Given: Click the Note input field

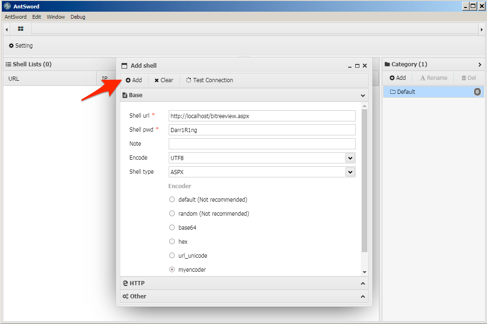Looking at the screenshot, I should (x=262, y=144).
